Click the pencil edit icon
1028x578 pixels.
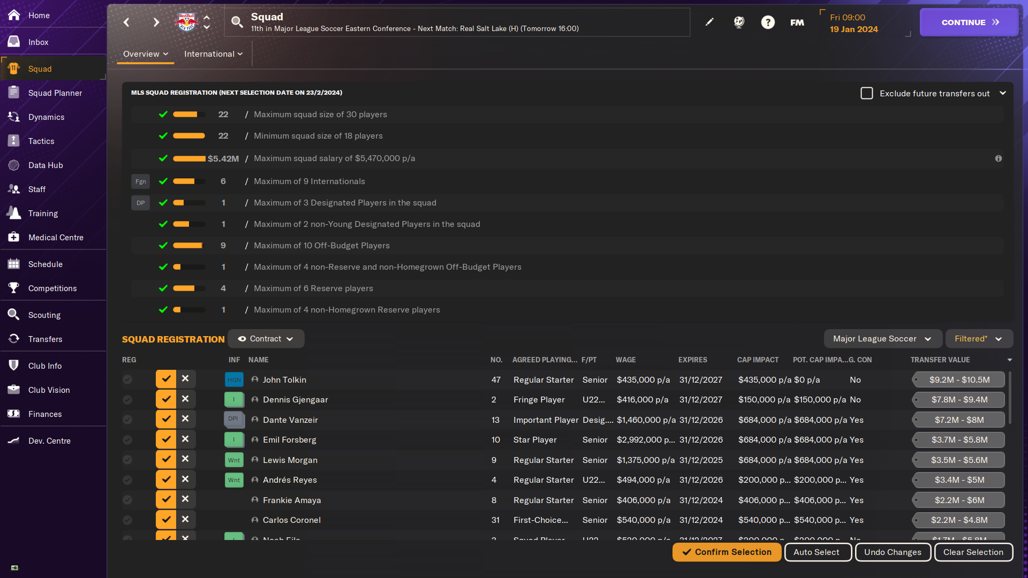click(x=709, y=22)
